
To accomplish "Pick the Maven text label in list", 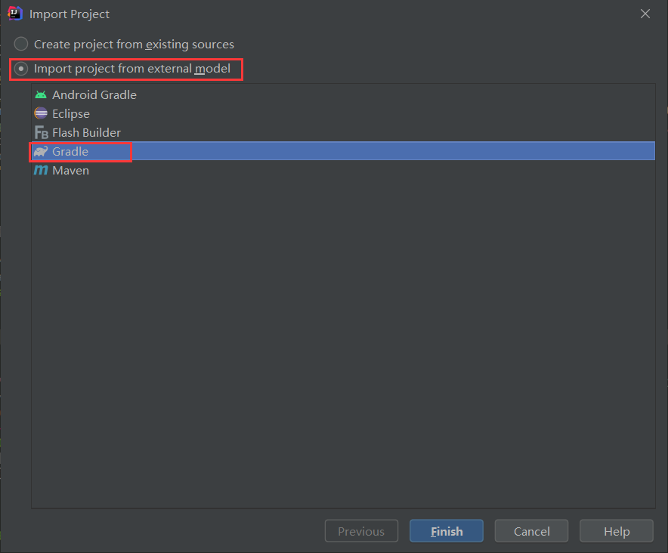I will coord(70,171).
